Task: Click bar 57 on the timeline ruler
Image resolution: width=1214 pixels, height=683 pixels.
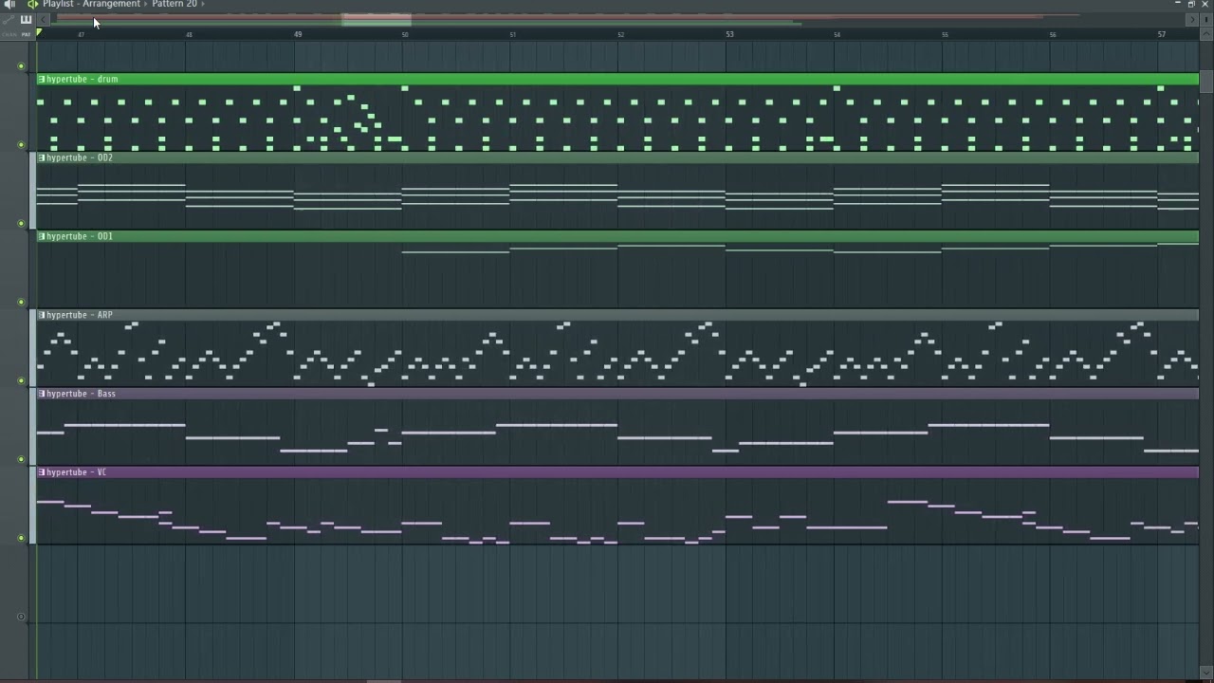Action: [1162, 34]
